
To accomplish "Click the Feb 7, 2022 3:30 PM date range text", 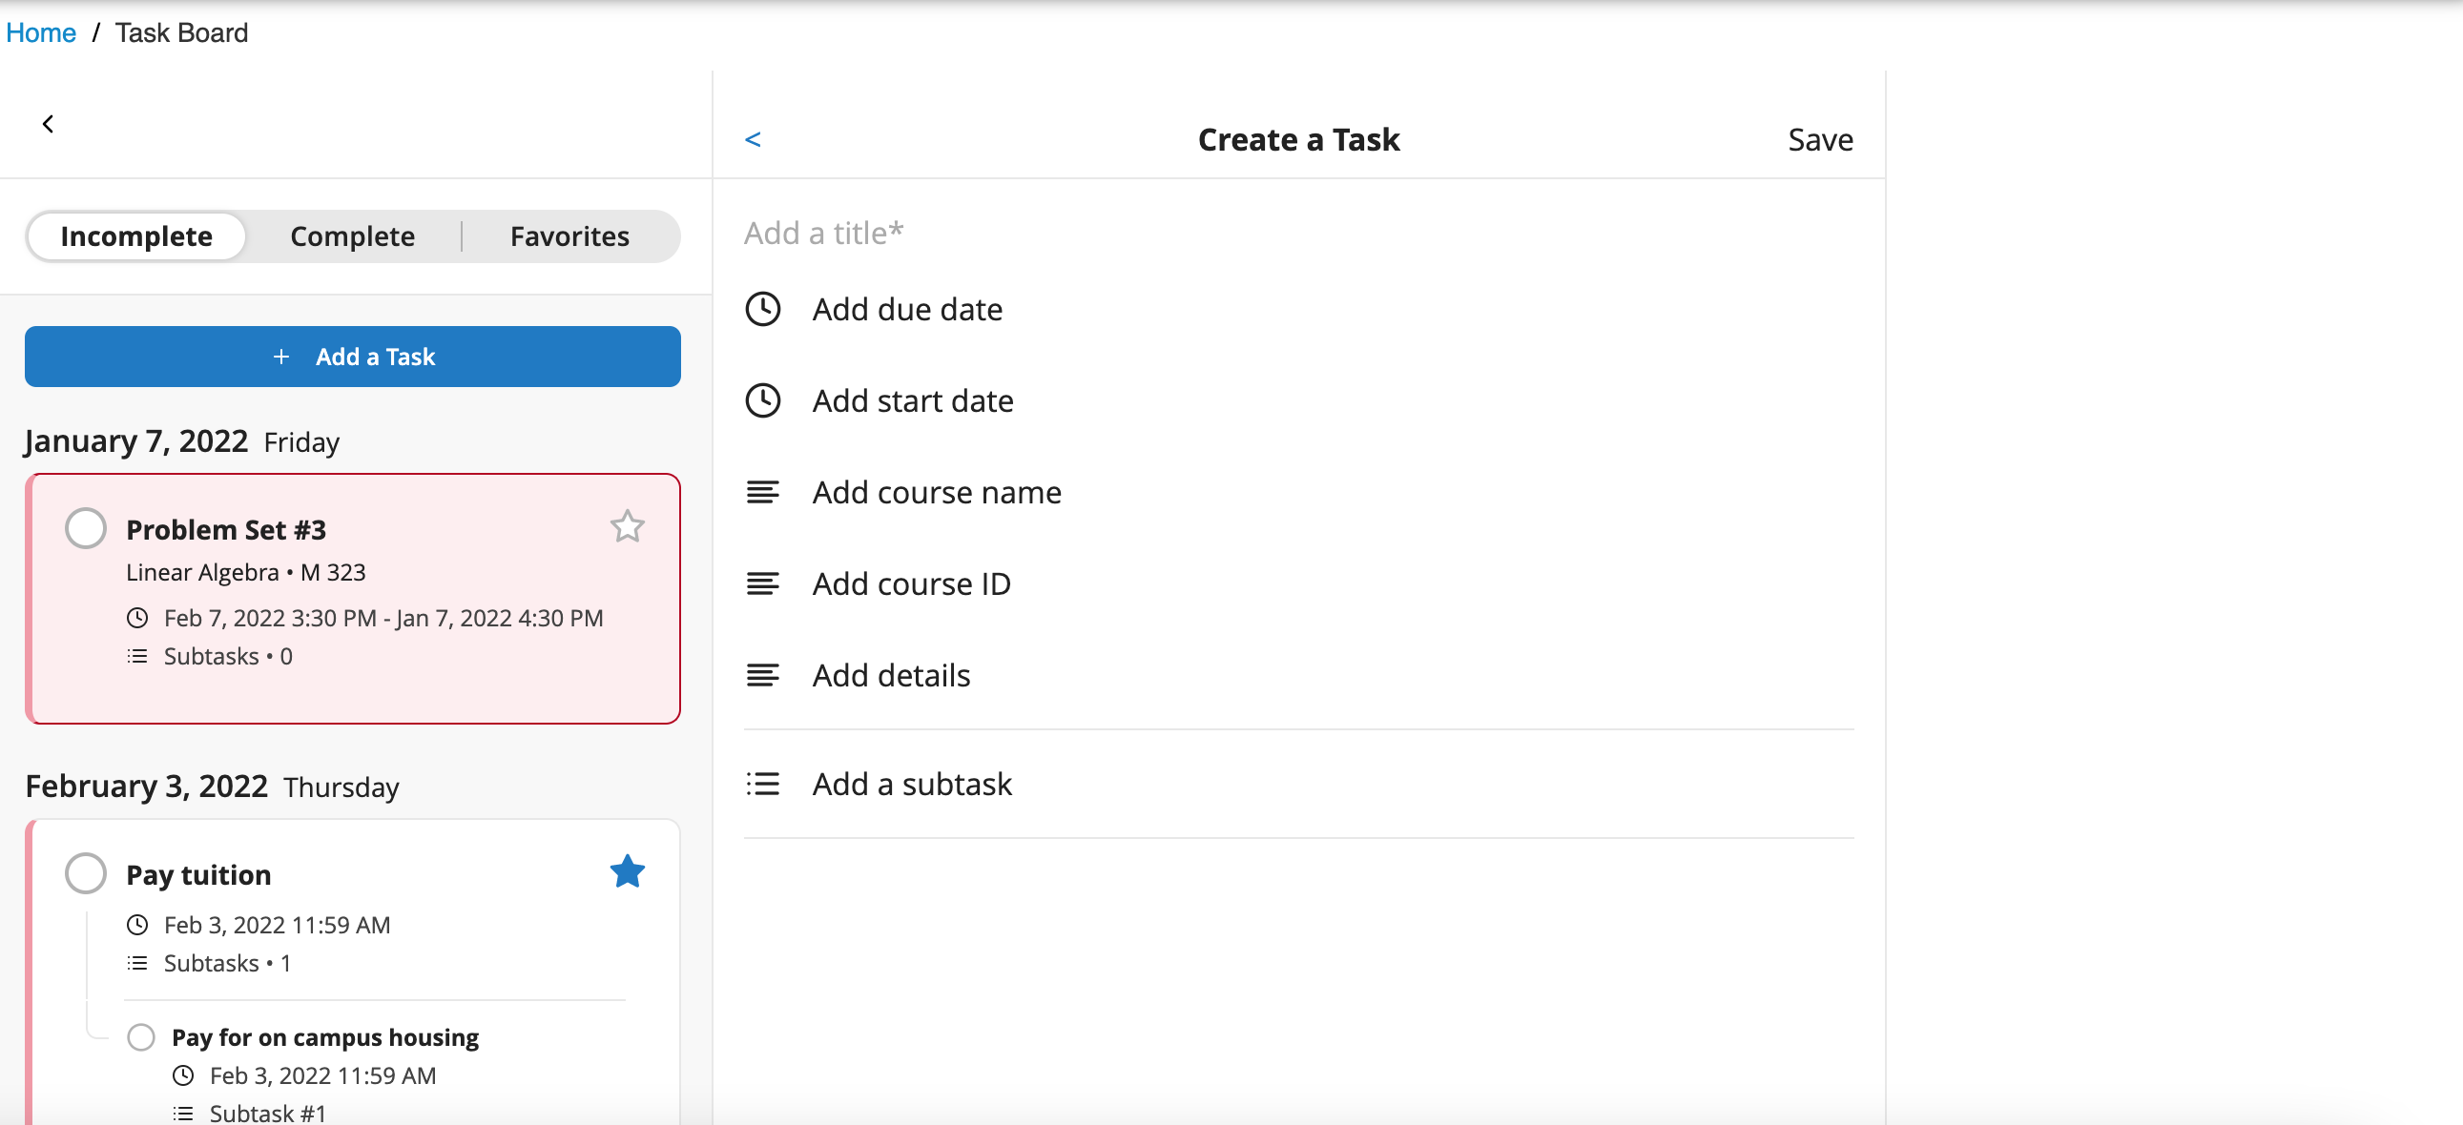I will [x=383, y=618].
